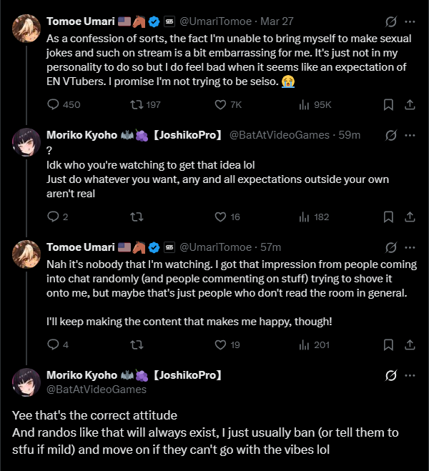Reply to Tomoe Umari's first tweet
This screenshot has height=471, width=429.
pos(53,105)
